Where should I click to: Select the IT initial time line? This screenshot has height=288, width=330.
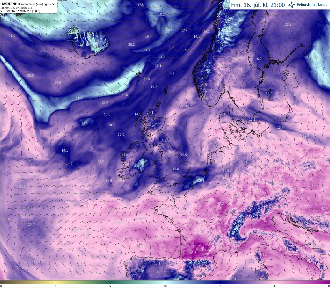(16, 8)
